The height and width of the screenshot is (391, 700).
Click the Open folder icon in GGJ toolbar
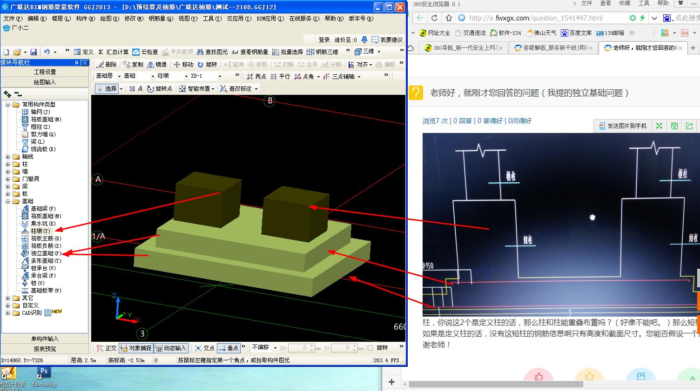17,52
